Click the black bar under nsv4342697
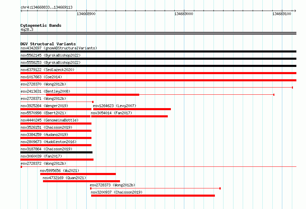Viewport: 306px width, 209px height. (158, 51)
